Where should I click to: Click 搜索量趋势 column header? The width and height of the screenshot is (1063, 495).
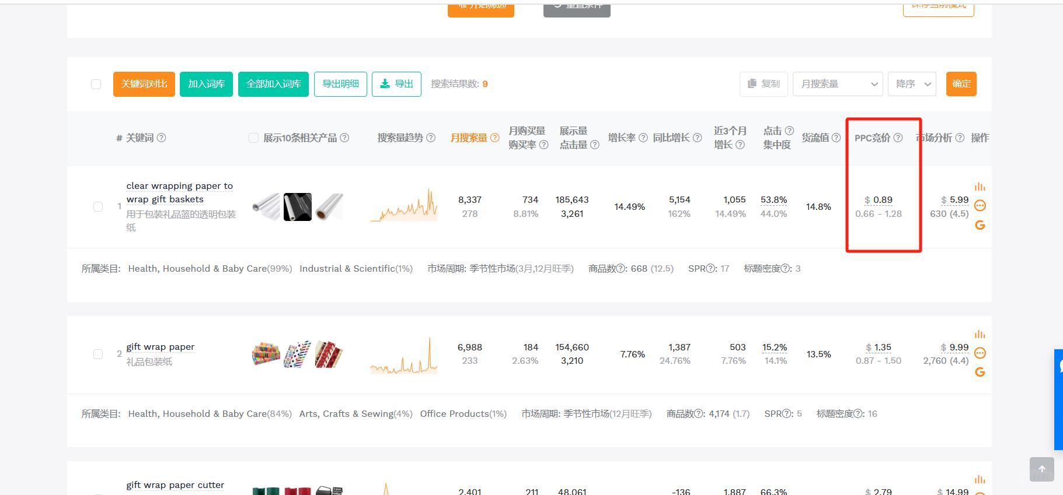(400, 138)
